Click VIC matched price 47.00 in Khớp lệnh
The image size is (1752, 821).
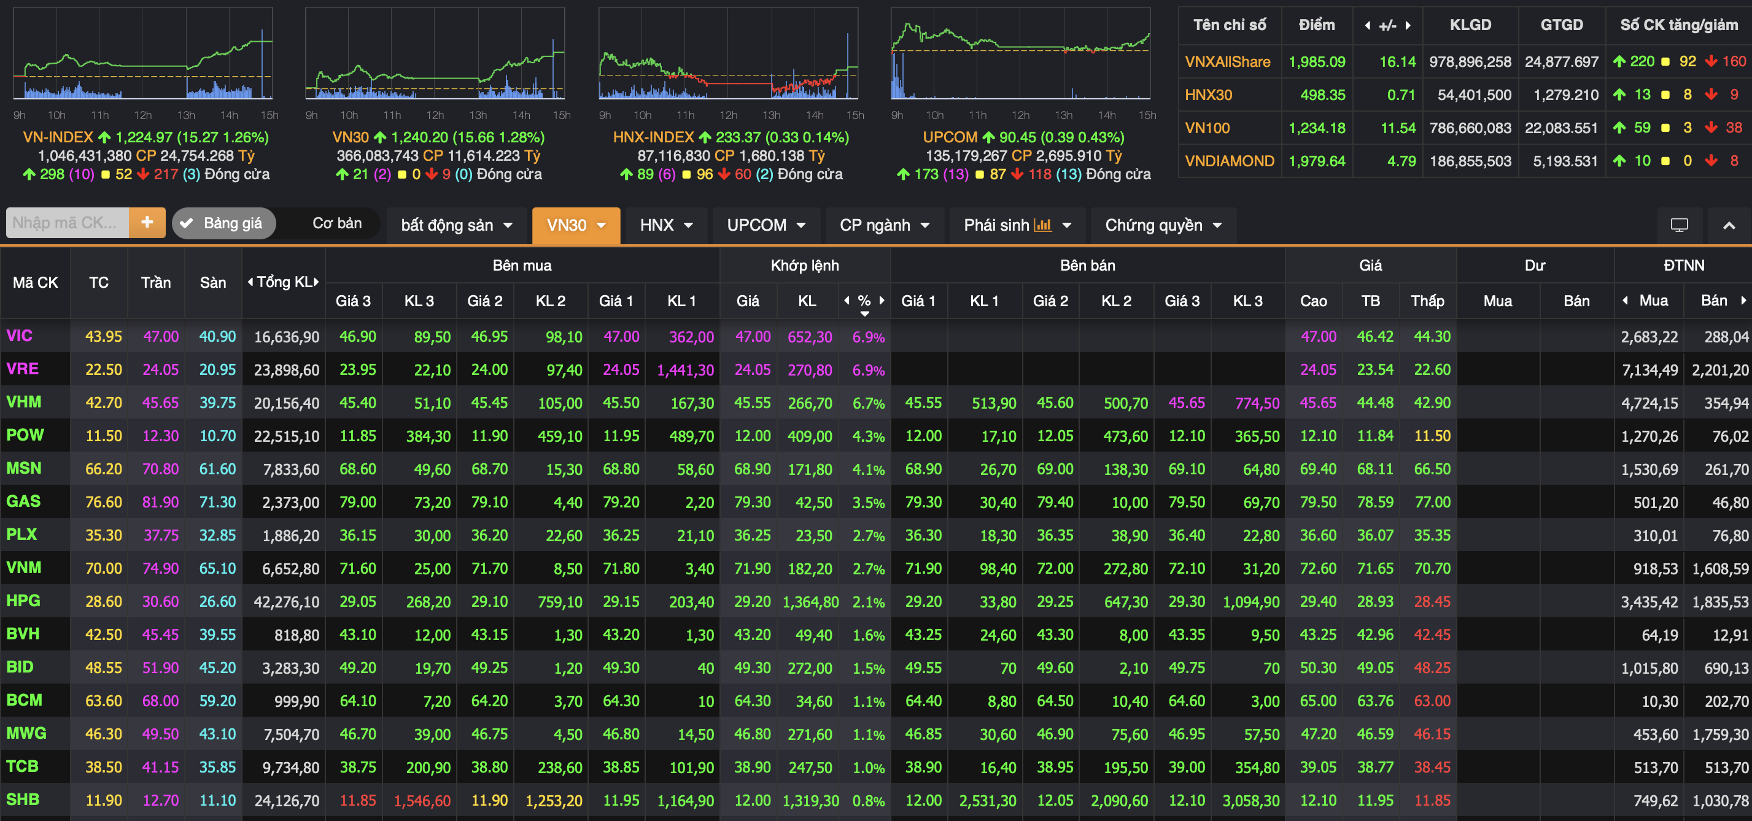752,336
